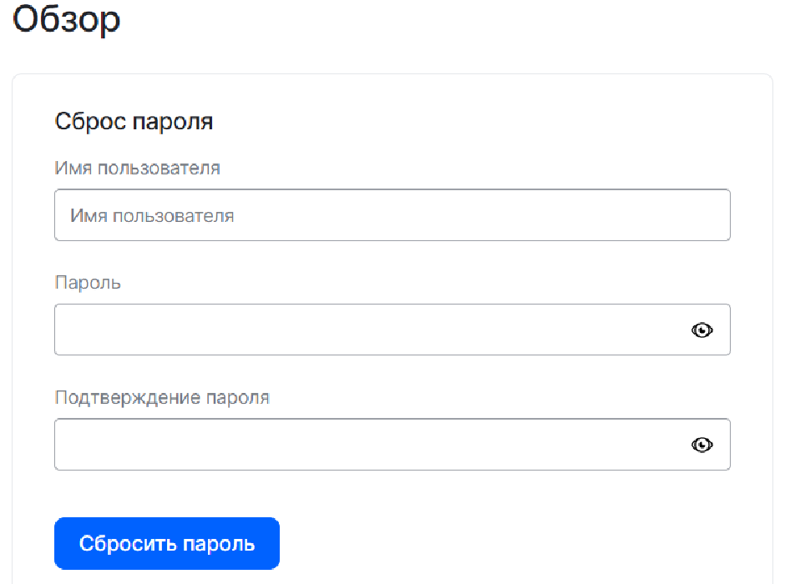Screen dimensions: 790x584
Task: Select the Подтверждение пароля input field
Action: click(x=367, y=445)
